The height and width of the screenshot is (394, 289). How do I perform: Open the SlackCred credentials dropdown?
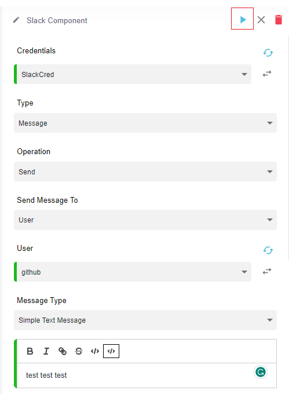(133, 74)
